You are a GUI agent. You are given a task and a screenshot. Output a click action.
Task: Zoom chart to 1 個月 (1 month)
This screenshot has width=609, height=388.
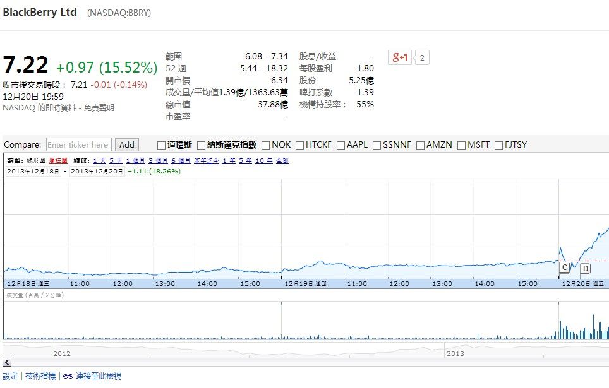pos(135,161)
